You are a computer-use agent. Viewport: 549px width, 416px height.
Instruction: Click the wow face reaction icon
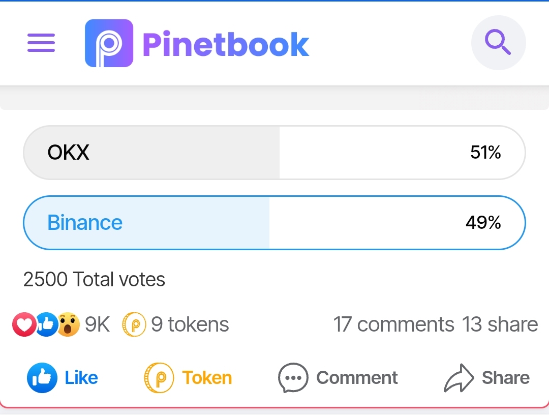pos(68,324)
